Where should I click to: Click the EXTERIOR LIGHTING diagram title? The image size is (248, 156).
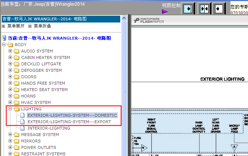click(222, 79)
